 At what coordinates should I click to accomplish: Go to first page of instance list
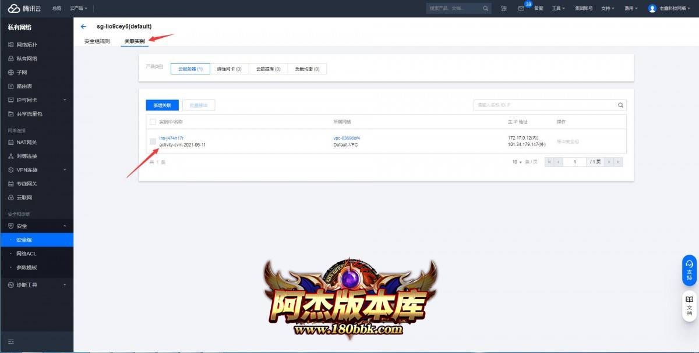[549, 162]
